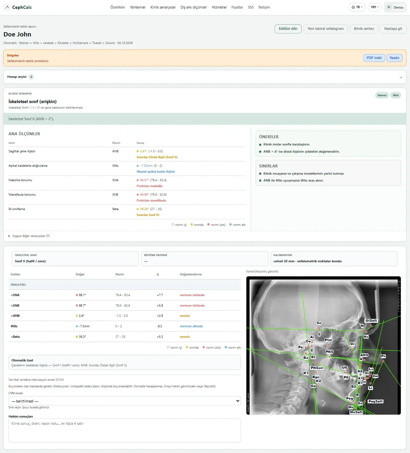Open the SSS page
This screenshot has width=410, height=453.
click(251, 7)
